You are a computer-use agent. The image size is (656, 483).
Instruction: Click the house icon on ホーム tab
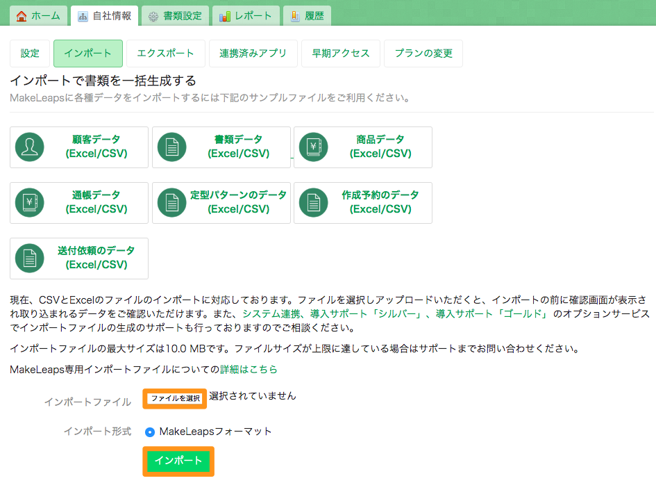22,17
